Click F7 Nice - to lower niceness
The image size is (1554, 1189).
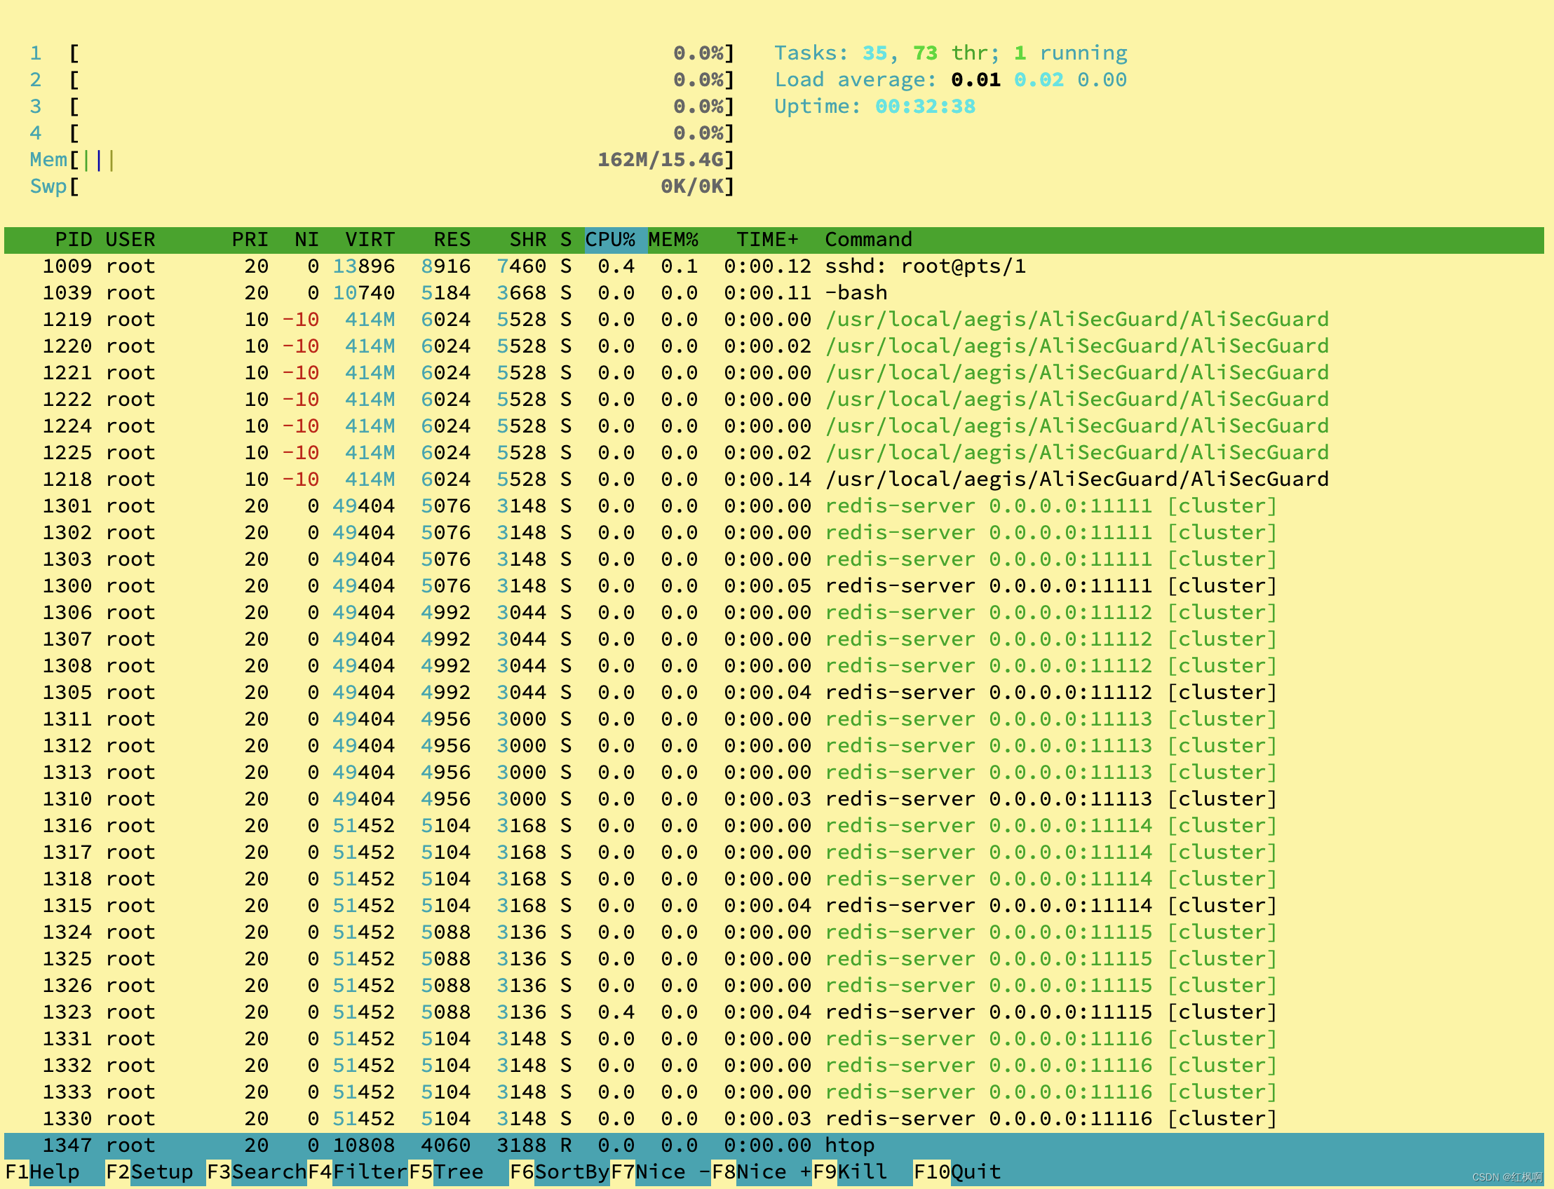(x=661, y=1172)
